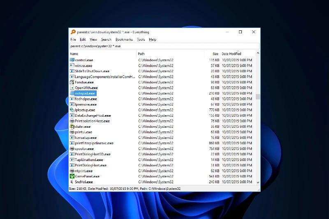Maximize the Everything window
The width and height of the screenshot is (329, 219).
pos(241,32)
